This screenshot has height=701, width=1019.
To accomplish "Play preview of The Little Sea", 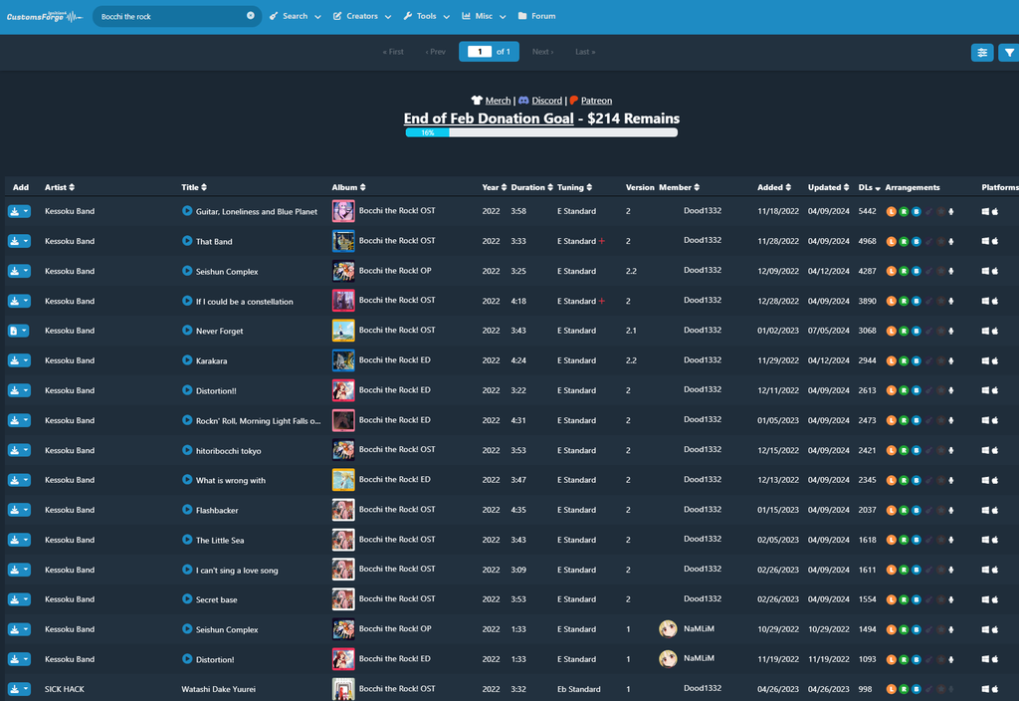I will point(187,540).
